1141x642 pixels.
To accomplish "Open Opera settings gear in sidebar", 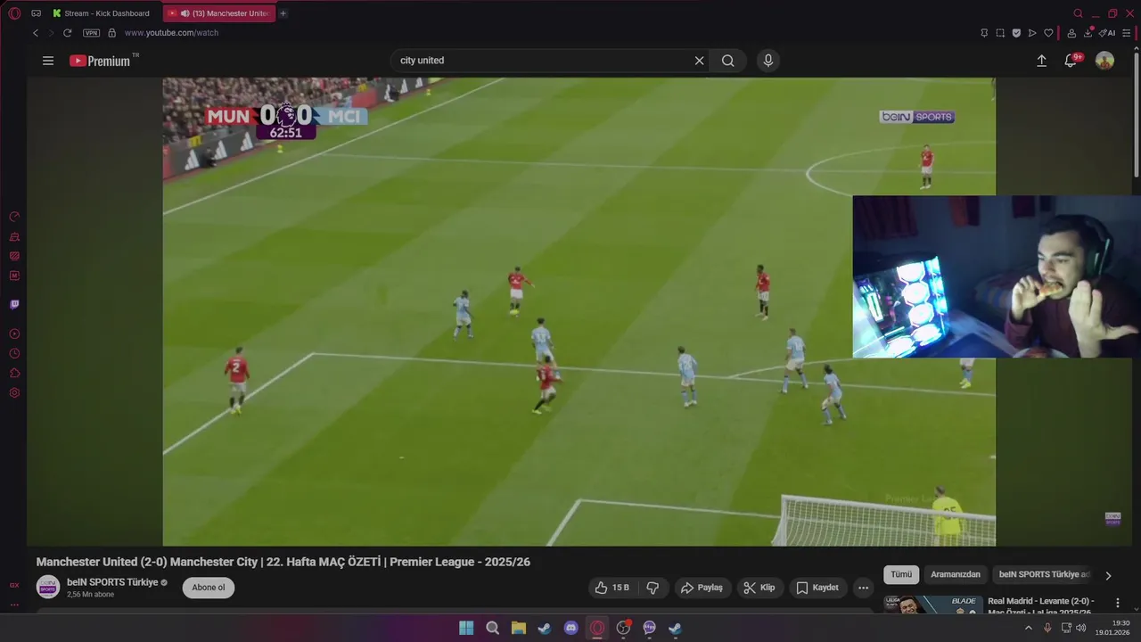I will pos(14,392).
